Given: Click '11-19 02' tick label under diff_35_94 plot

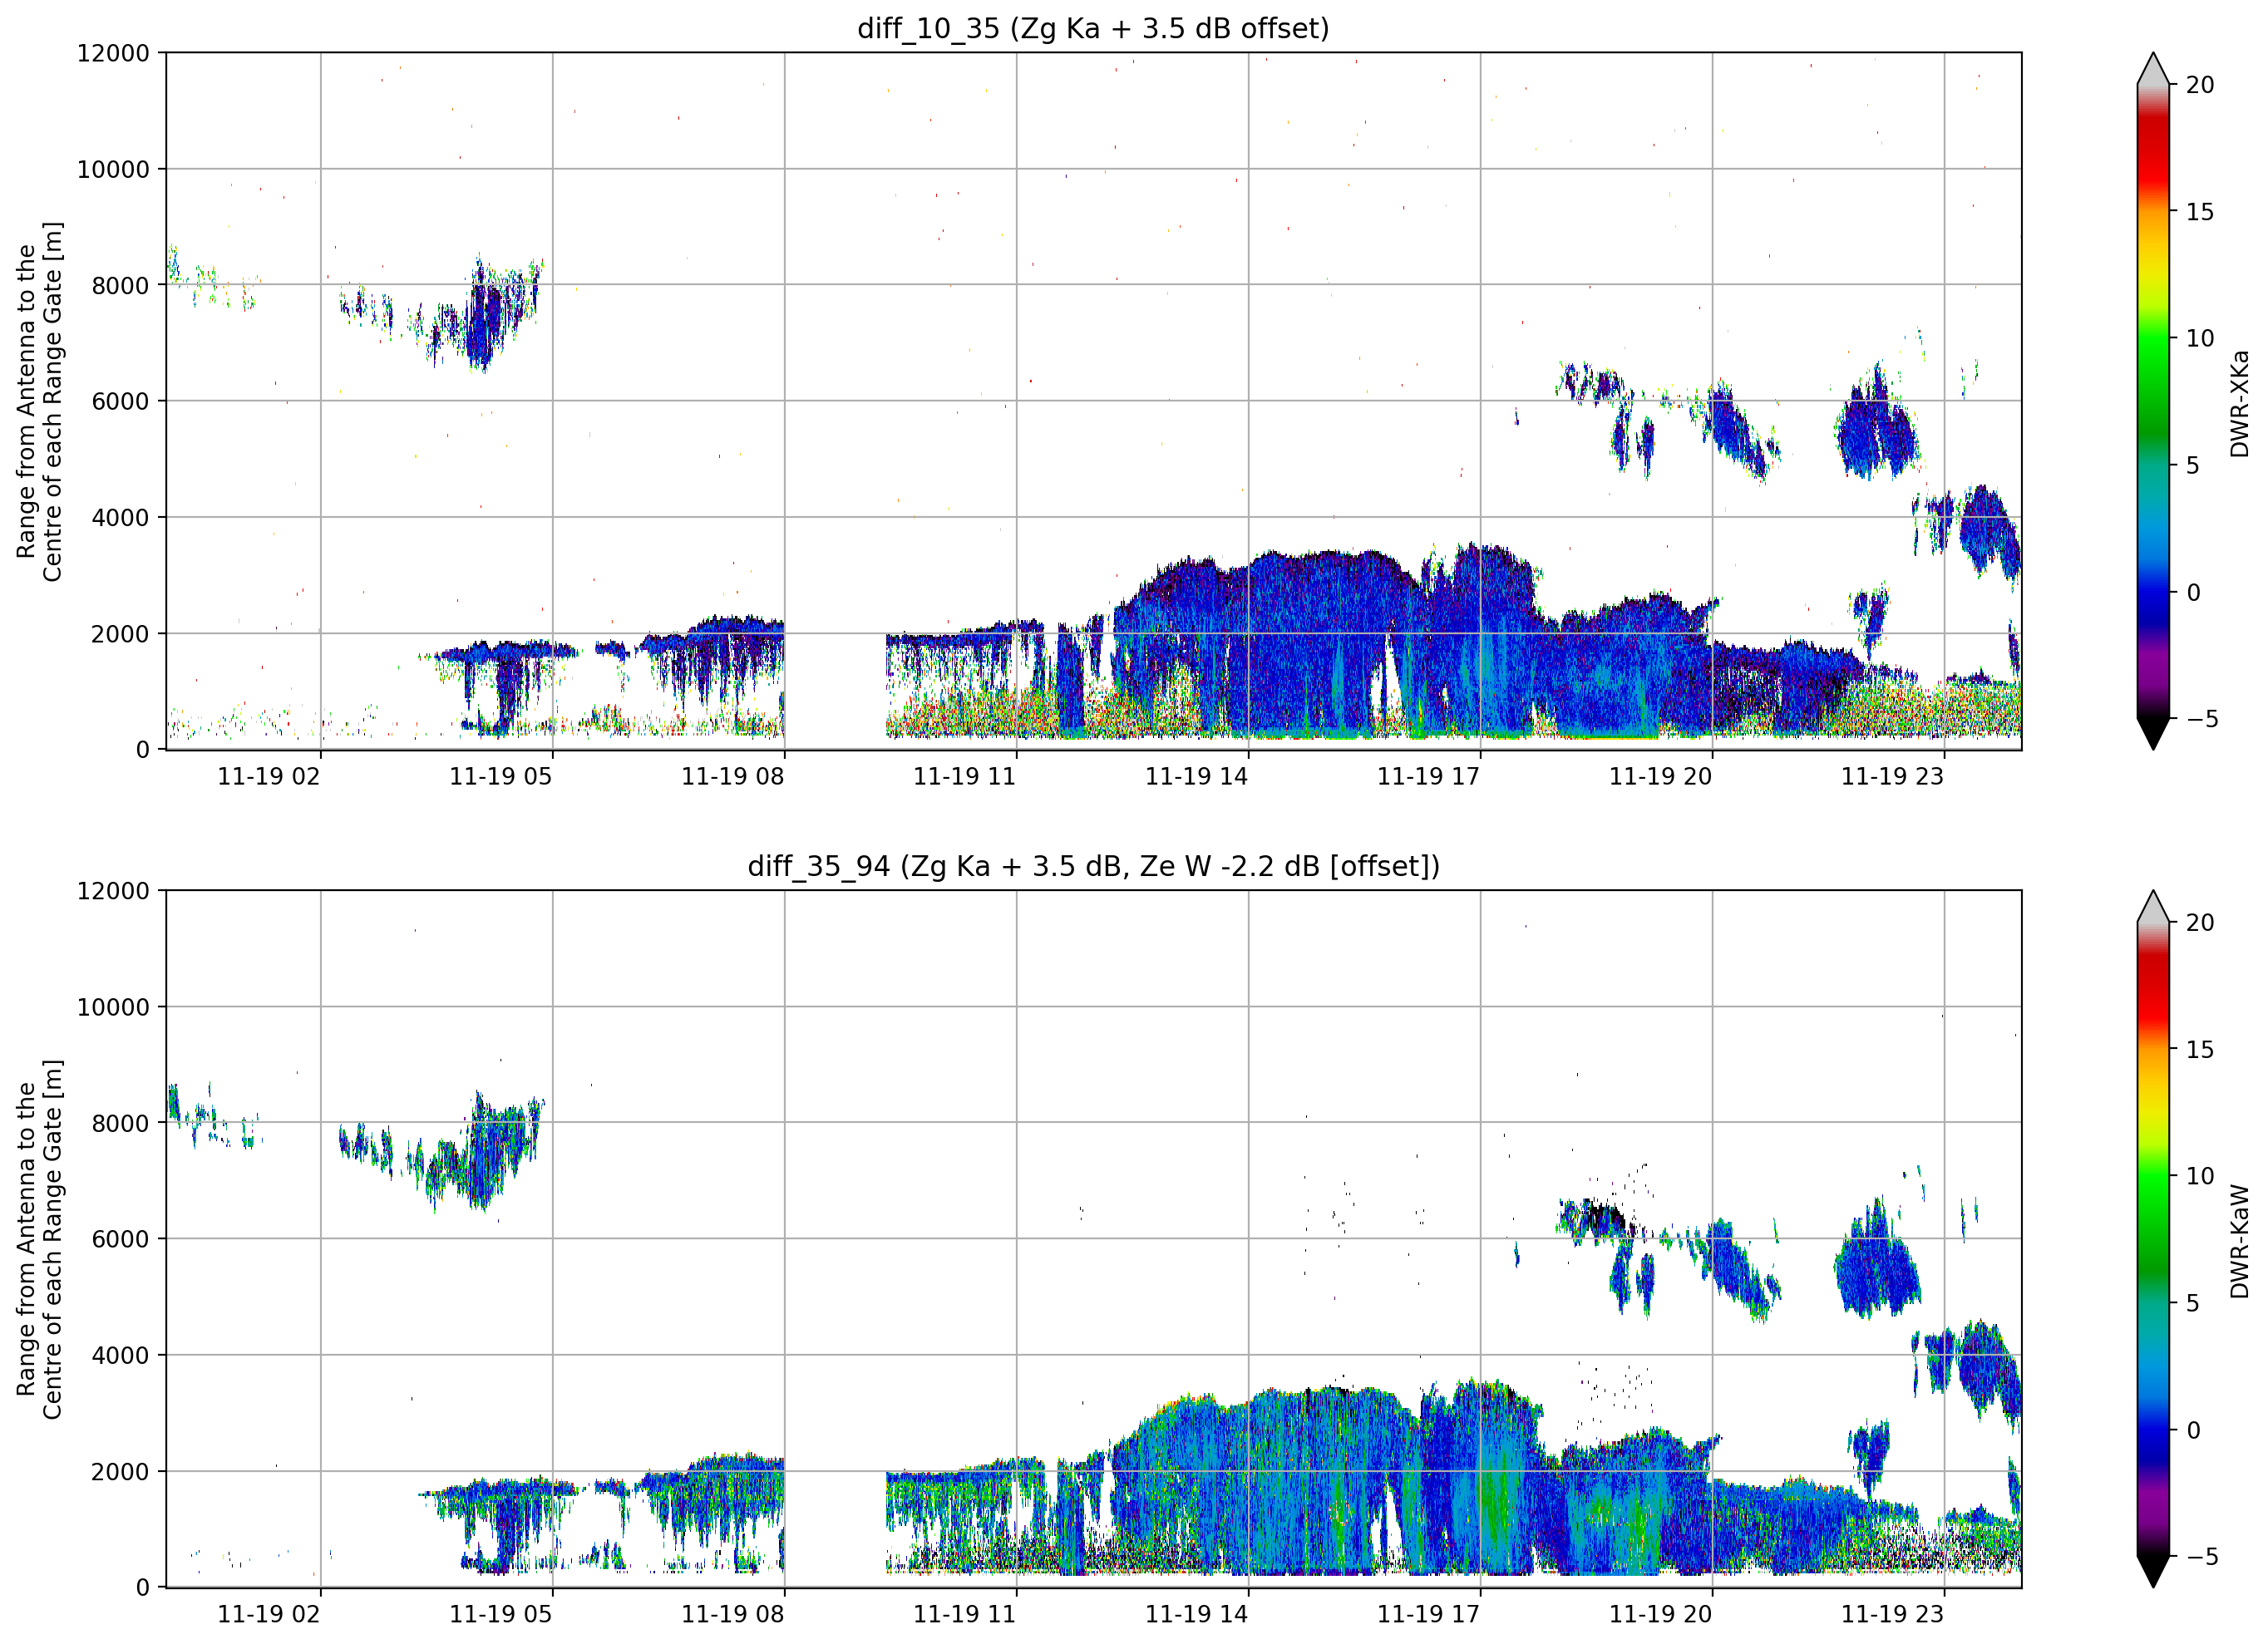Looking at the screenshot, I should click(269, 1614).
